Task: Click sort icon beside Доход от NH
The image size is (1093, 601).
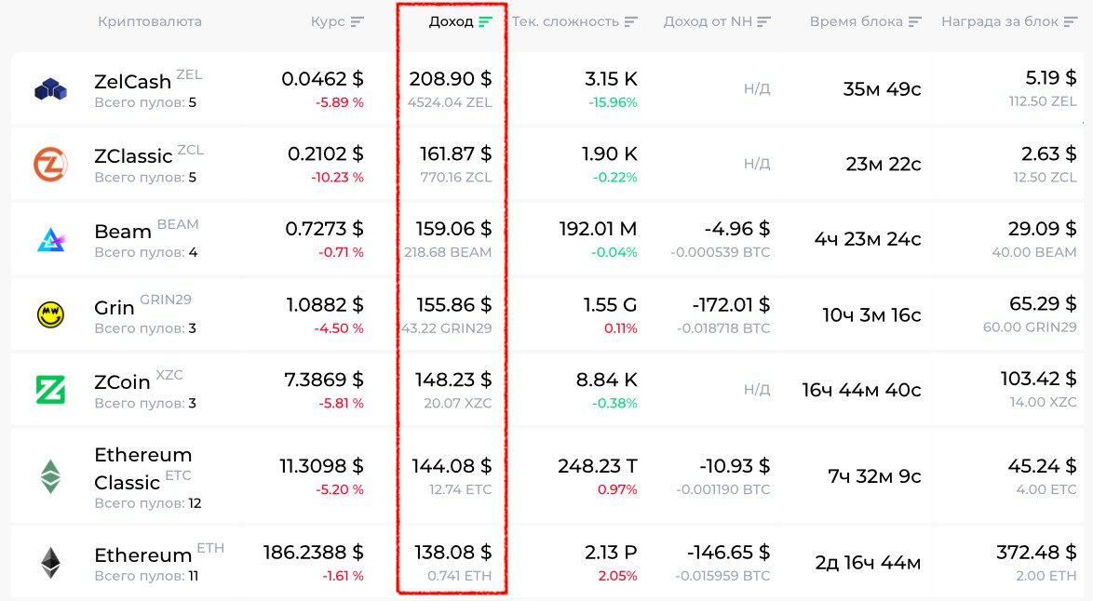Action: pos(763,21)
